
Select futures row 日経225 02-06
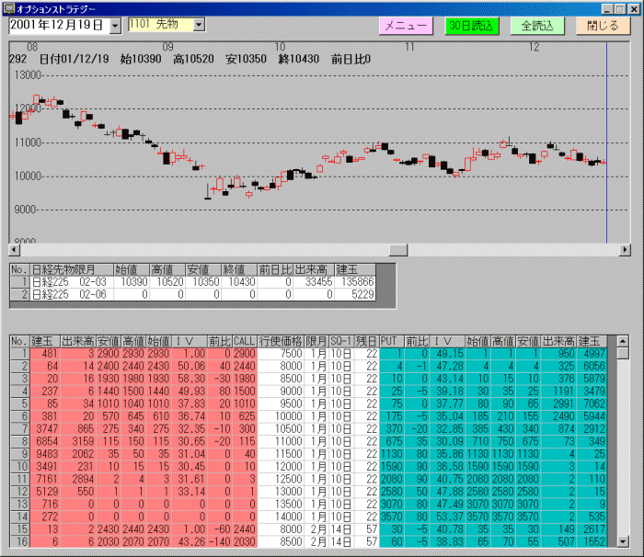192,294
